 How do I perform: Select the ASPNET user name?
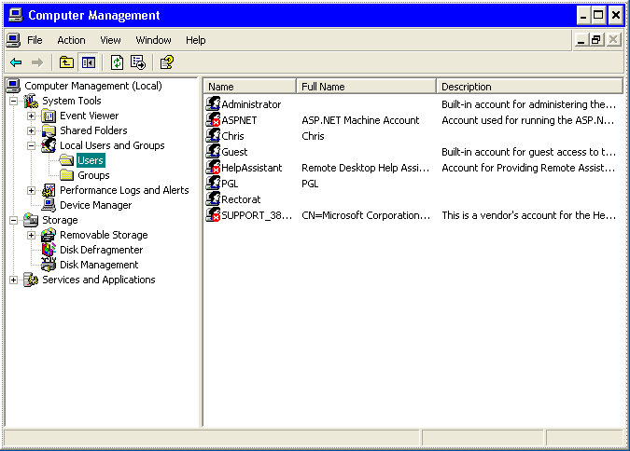coord(239,120)
